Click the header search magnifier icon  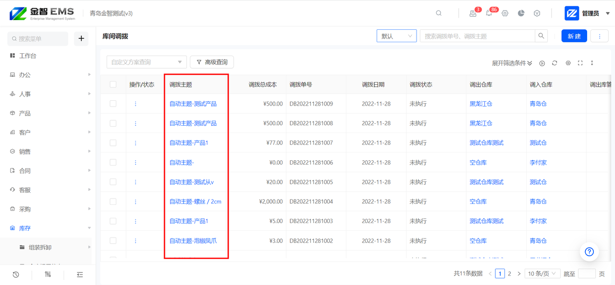[439, 13]
